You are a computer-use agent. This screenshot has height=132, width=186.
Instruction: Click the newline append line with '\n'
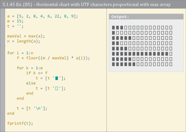coord(32,108)
